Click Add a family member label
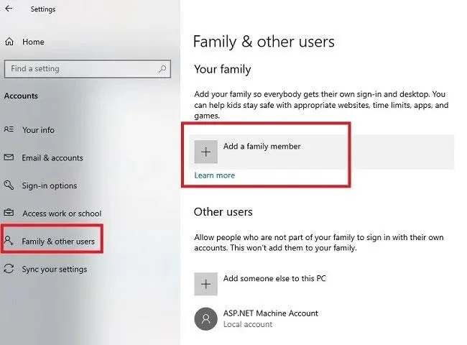The image size is (467, 345). pyautogui.click(x=262, y=147)
